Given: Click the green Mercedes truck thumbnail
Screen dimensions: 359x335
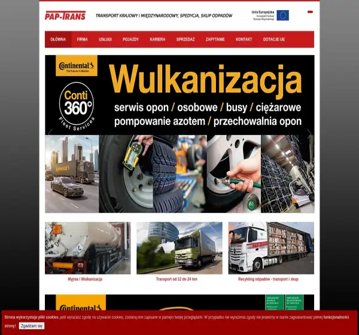Looking at the screenshot, I should click(180, 248).
